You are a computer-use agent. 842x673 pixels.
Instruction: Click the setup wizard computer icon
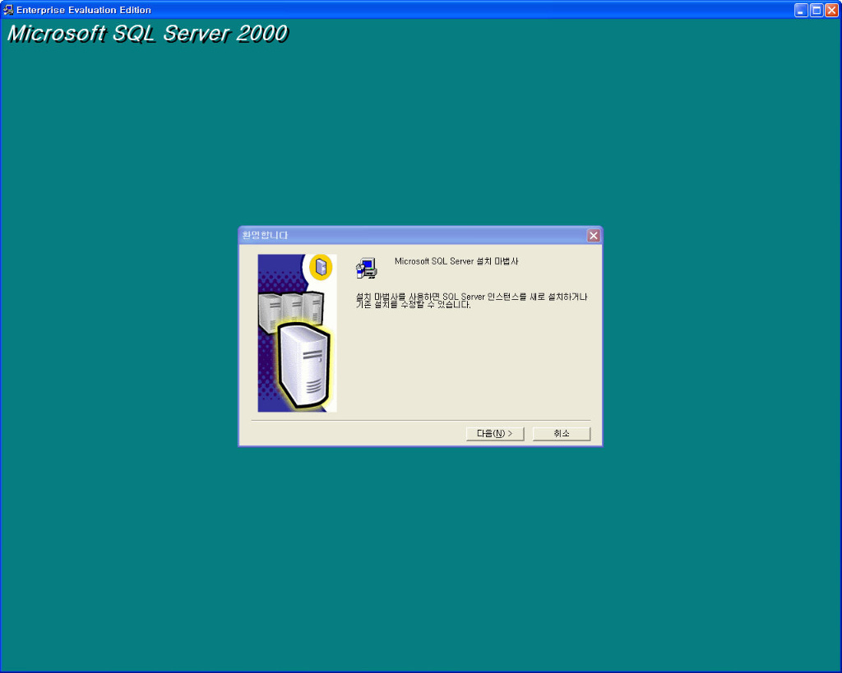[x=367, y=269]
